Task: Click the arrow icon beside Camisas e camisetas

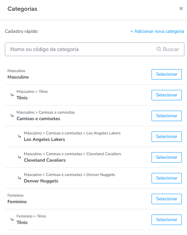Action: [12, 116]
